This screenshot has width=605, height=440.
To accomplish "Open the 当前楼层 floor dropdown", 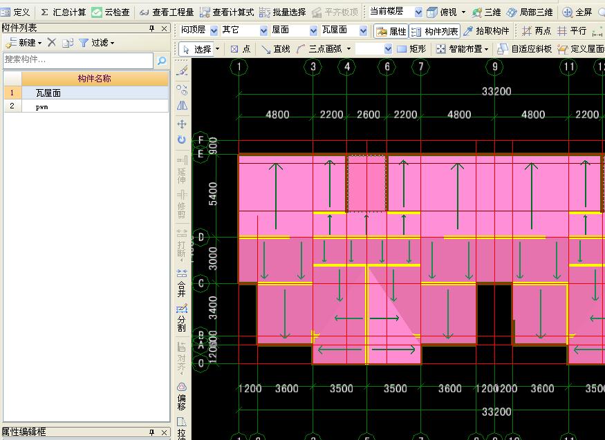I will (418, 12).
